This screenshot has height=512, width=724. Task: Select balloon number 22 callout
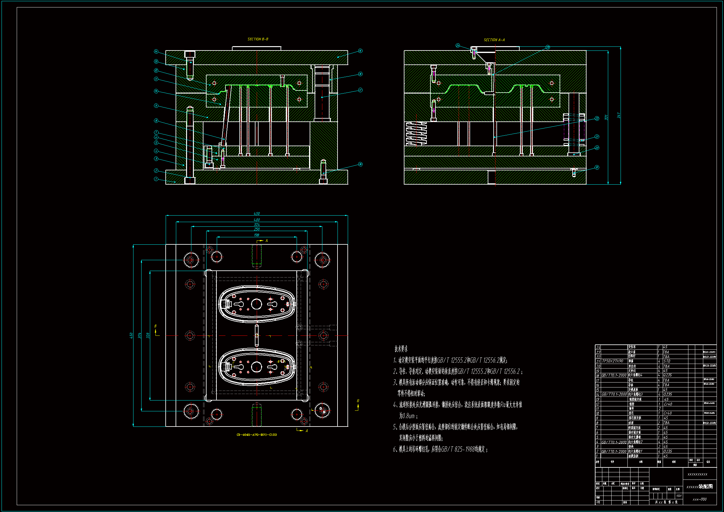[597, 118]
